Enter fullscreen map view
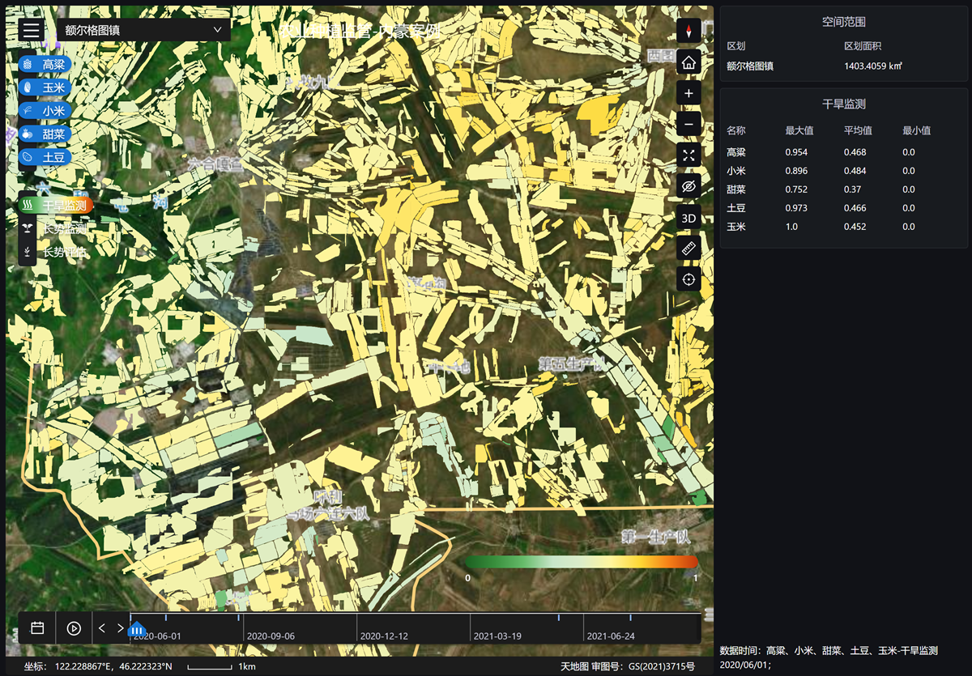Screen dimensions: 972x676 688,155
